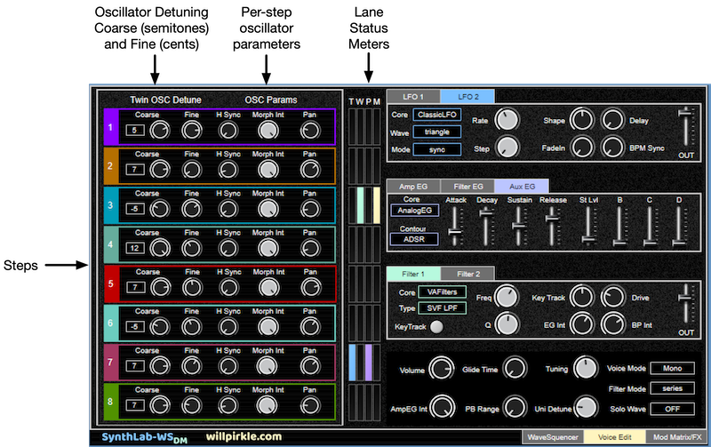This screenshot has height=447, width=711.
Task: Click the Coarse value box in step 1
Action: pyautogui.click(x=135, y=130)
